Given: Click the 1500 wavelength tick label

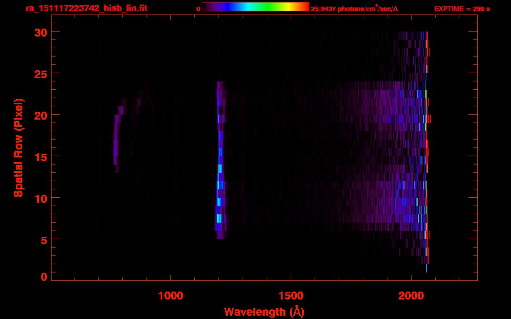Looking at the screenshot, I should pos(291,295).
